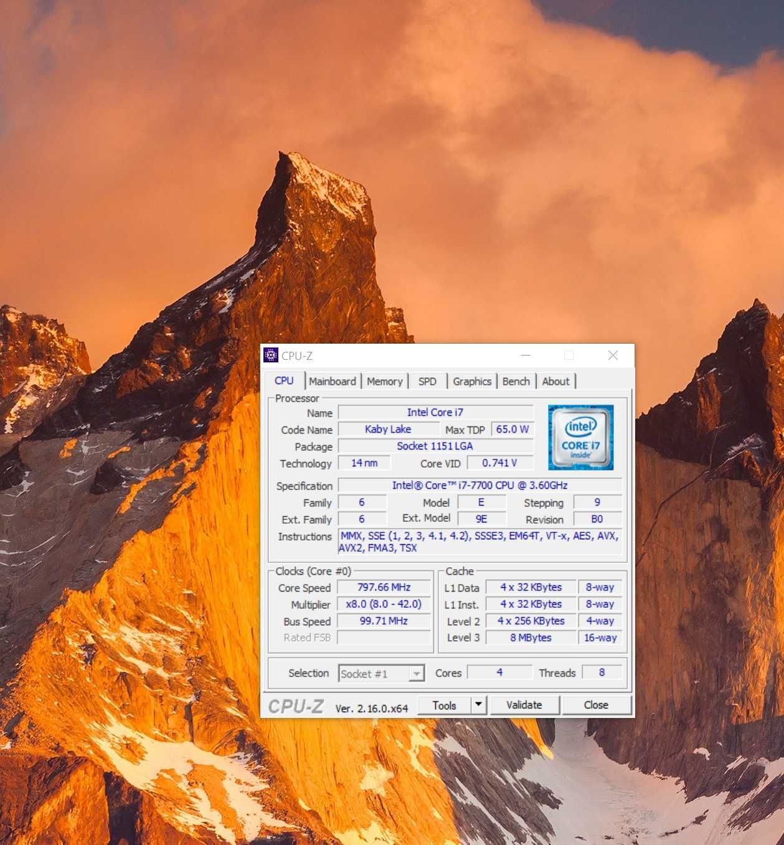Click the Validate button
Viewport: 784px width, 845px height.
[524, 705]
